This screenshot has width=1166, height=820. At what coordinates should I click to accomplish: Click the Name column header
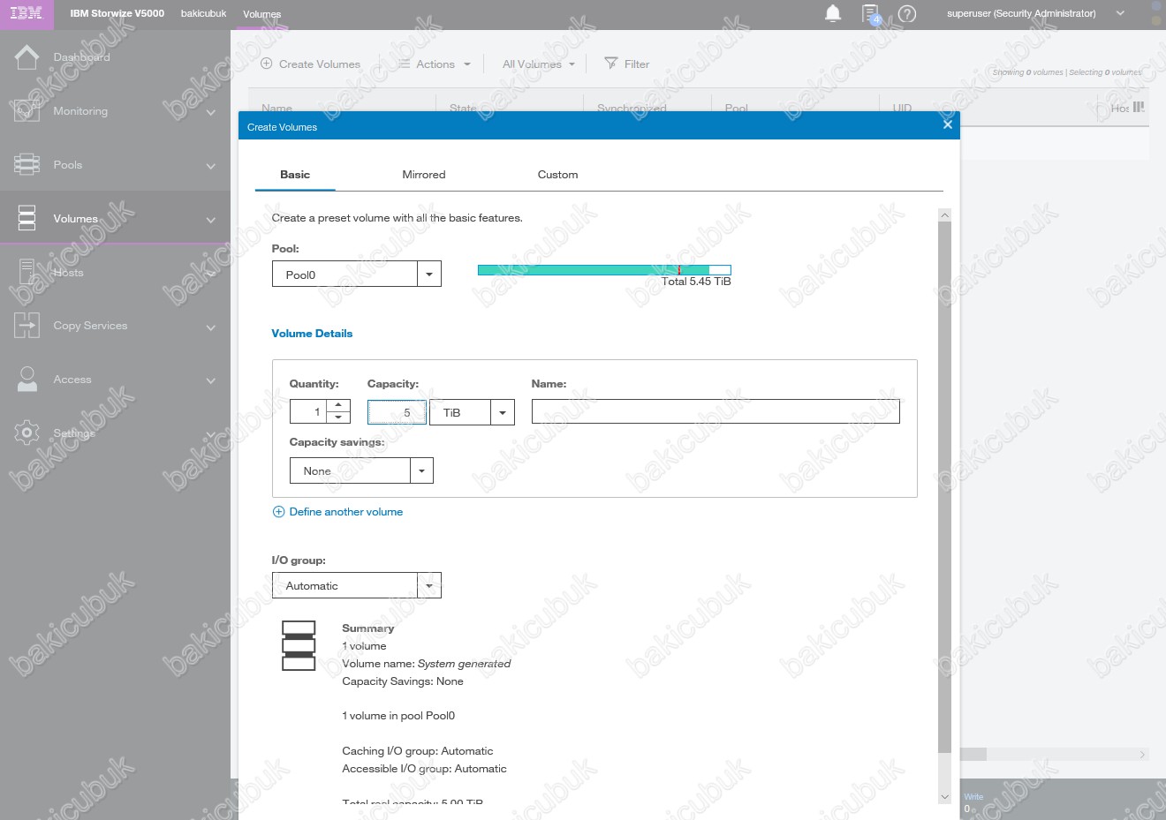tap(276, 109)
